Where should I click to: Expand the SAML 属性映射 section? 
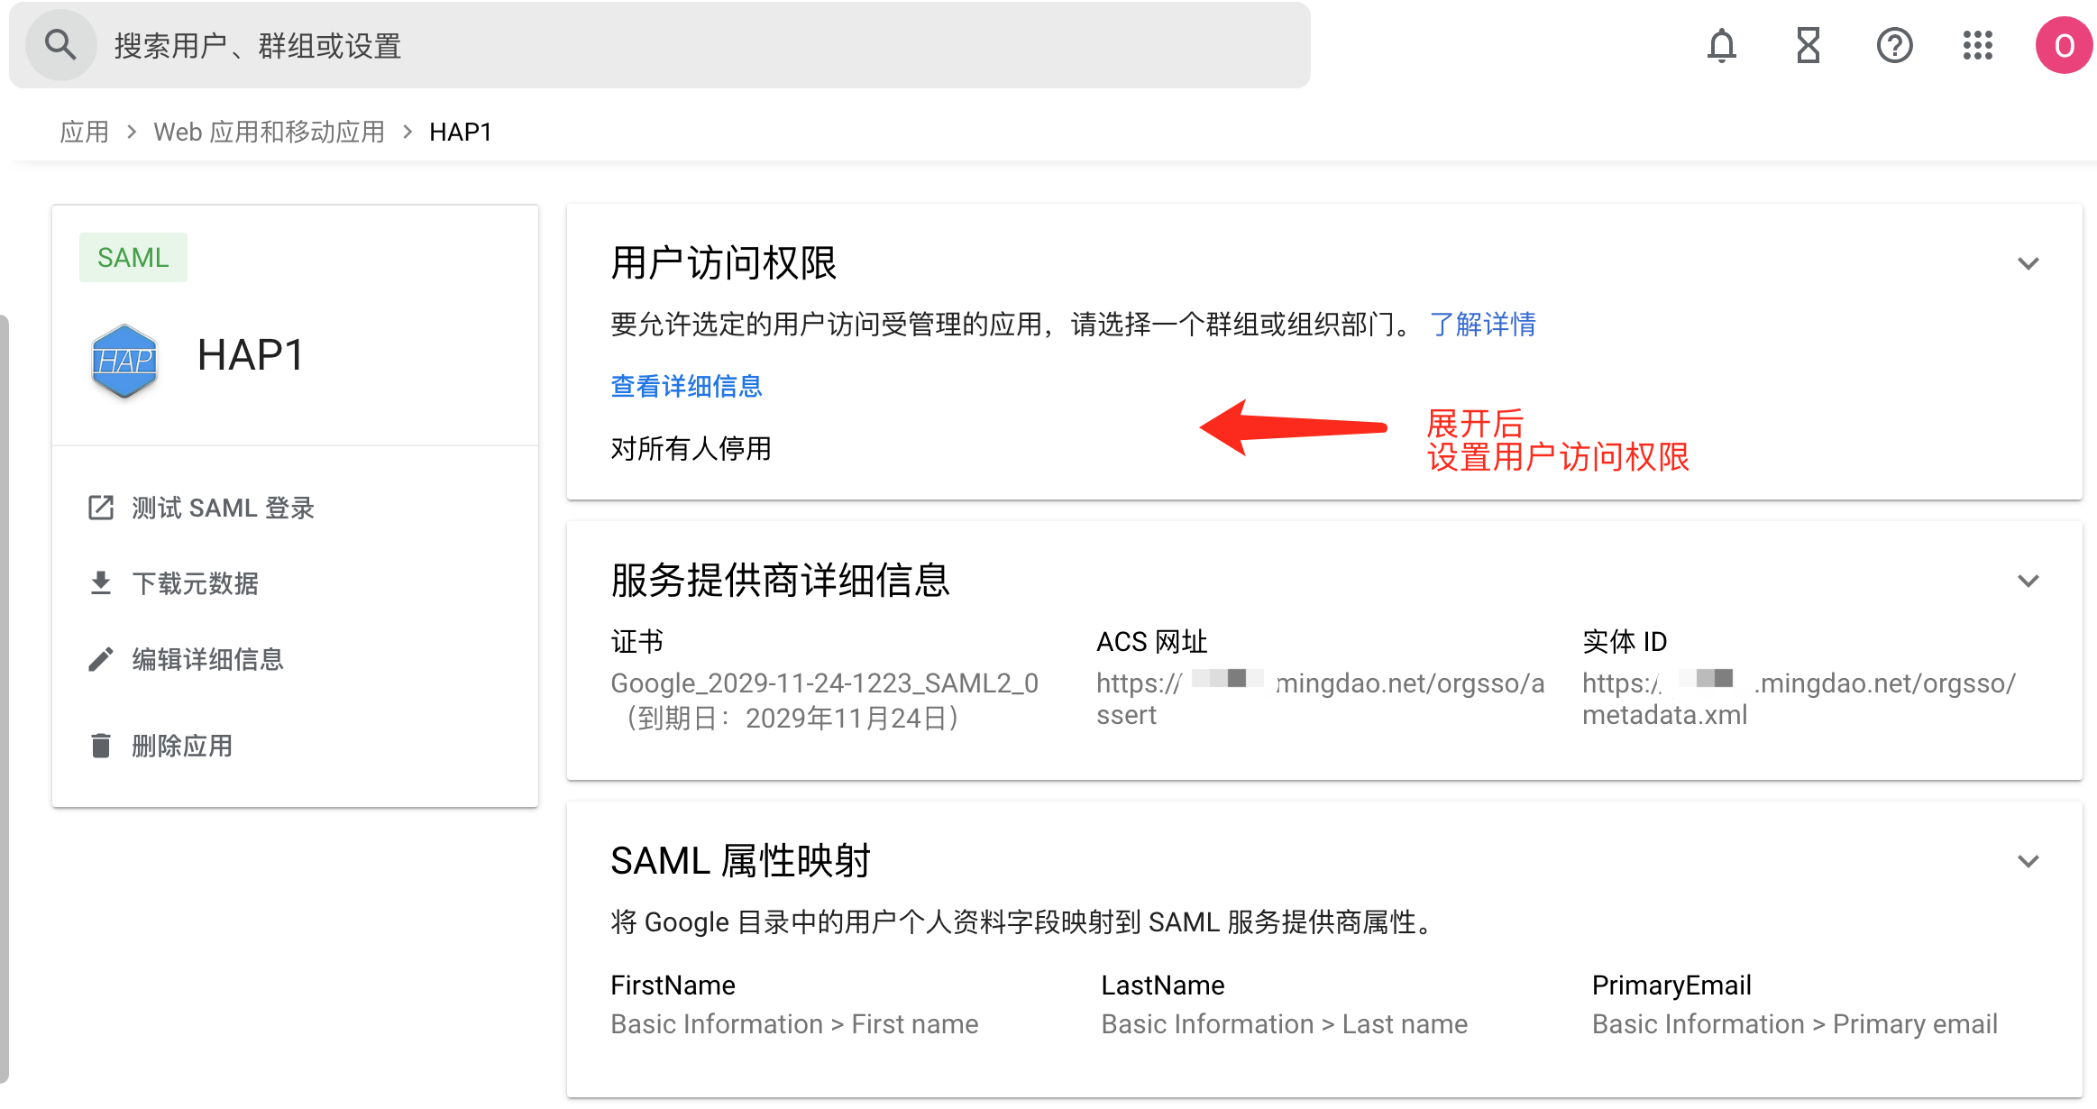2028,861
